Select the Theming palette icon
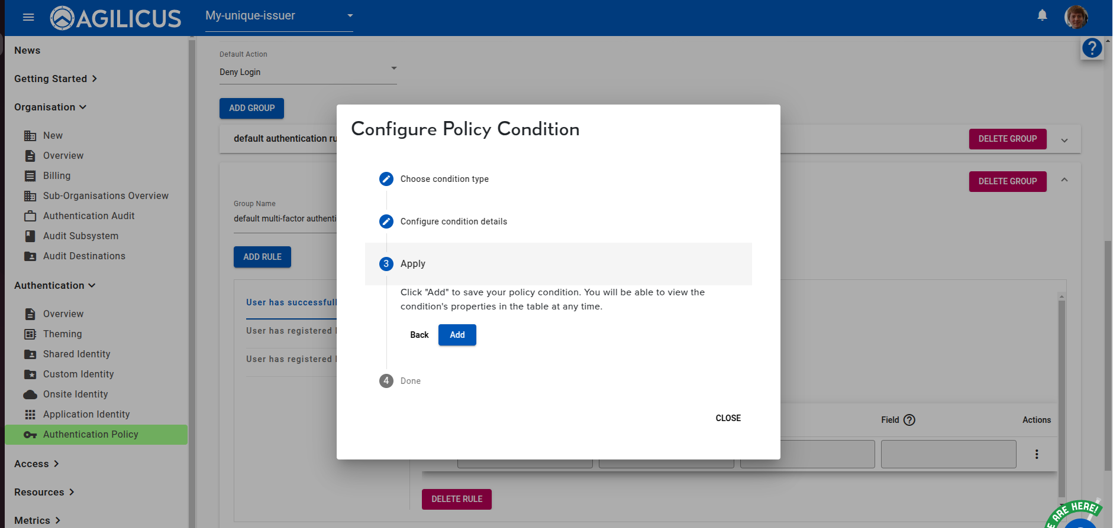The image size is (1113, 528). tap(31, 334)
